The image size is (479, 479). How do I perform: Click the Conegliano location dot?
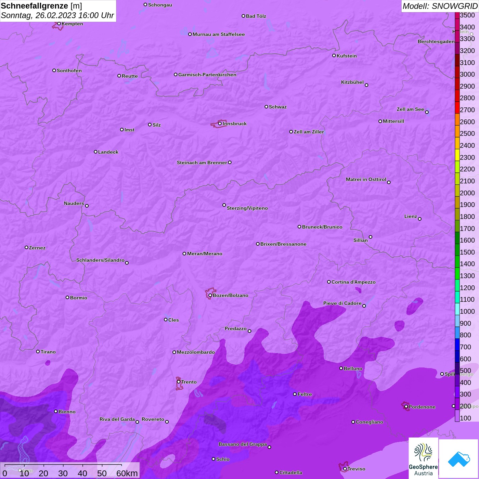[x=353, y=422]
